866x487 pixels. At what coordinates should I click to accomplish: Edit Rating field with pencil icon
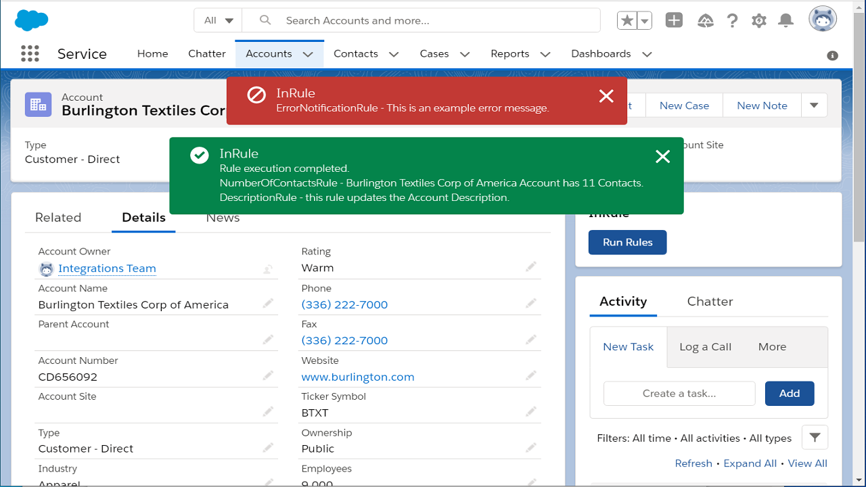pyautogui.click(x=531, y=267)
